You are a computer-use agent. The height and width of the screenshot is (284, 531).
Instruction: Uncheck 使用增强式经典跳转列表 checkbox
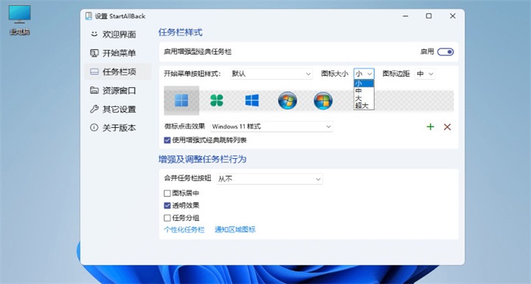coord(167,140)
